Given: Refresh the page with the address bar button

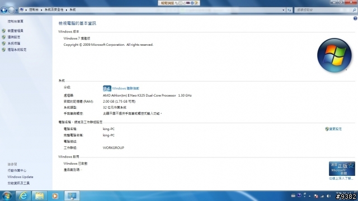Looking at the screenshot, I should pos(289,10).
